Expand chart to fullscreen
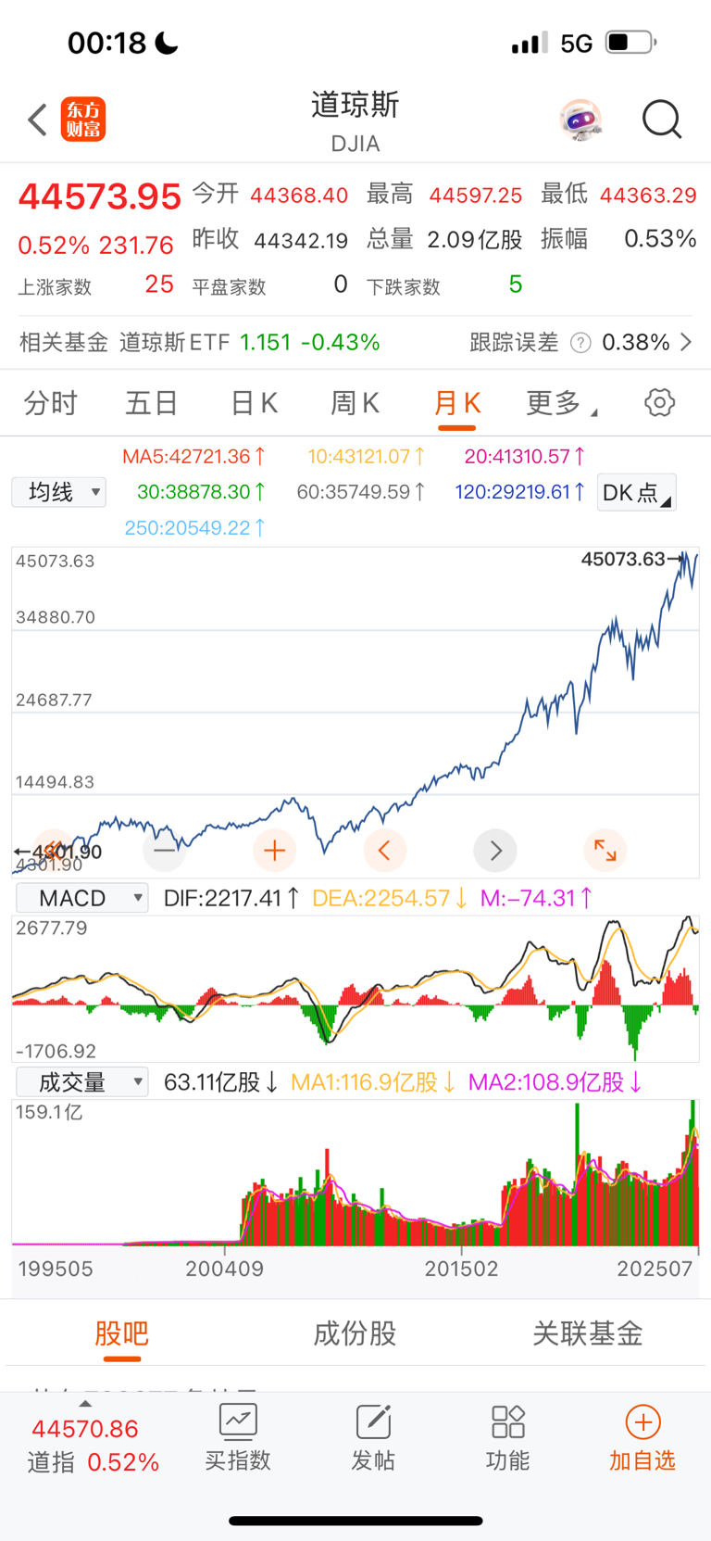 [605, 850]
